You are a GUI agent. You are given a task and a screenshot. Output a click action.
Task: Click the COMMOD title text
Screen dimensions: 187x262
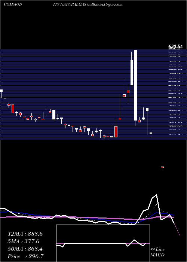point(13,4)
